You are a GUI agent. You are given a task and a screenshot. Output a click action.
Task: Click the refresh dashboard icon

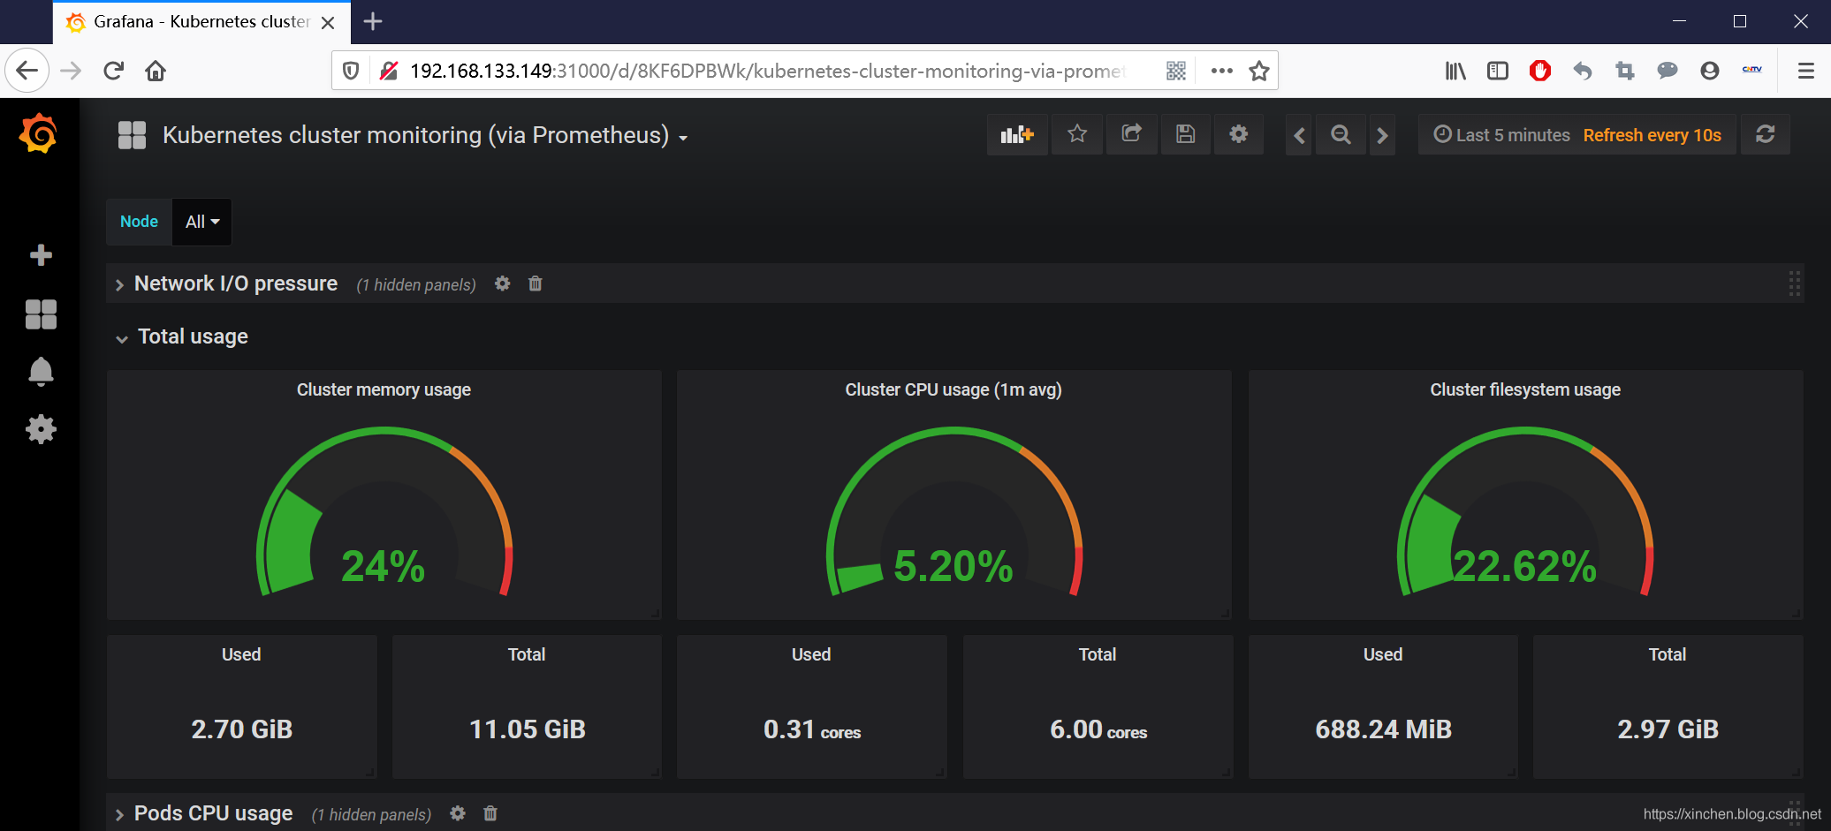(1766, 134)
